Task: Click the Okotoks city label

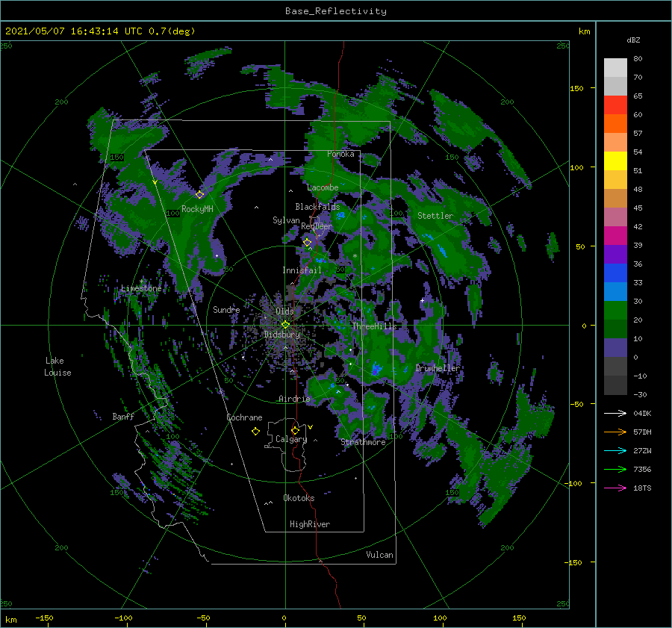Action: [x=299, y=498]
